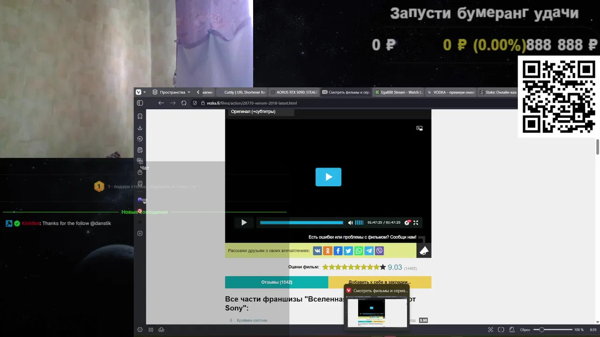Screen dimensions: 600x337
Task: Open the Bookmarks panel in sidebar
Action: [x=140, y=116]
